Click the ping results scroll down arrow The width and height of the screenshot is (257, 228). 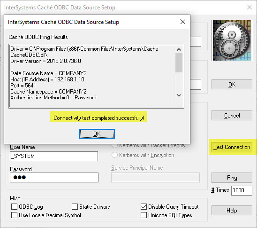179,95
